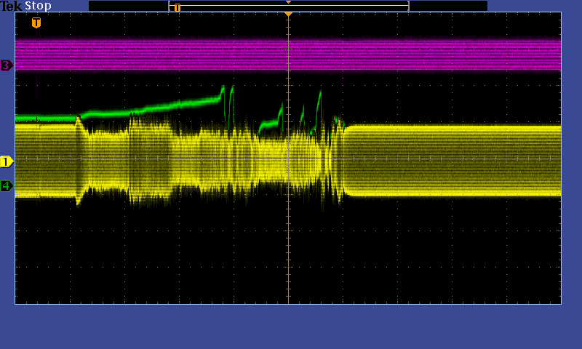Click the steady yellow waveform on right
The image size is (582, 349).
[451, 160]
